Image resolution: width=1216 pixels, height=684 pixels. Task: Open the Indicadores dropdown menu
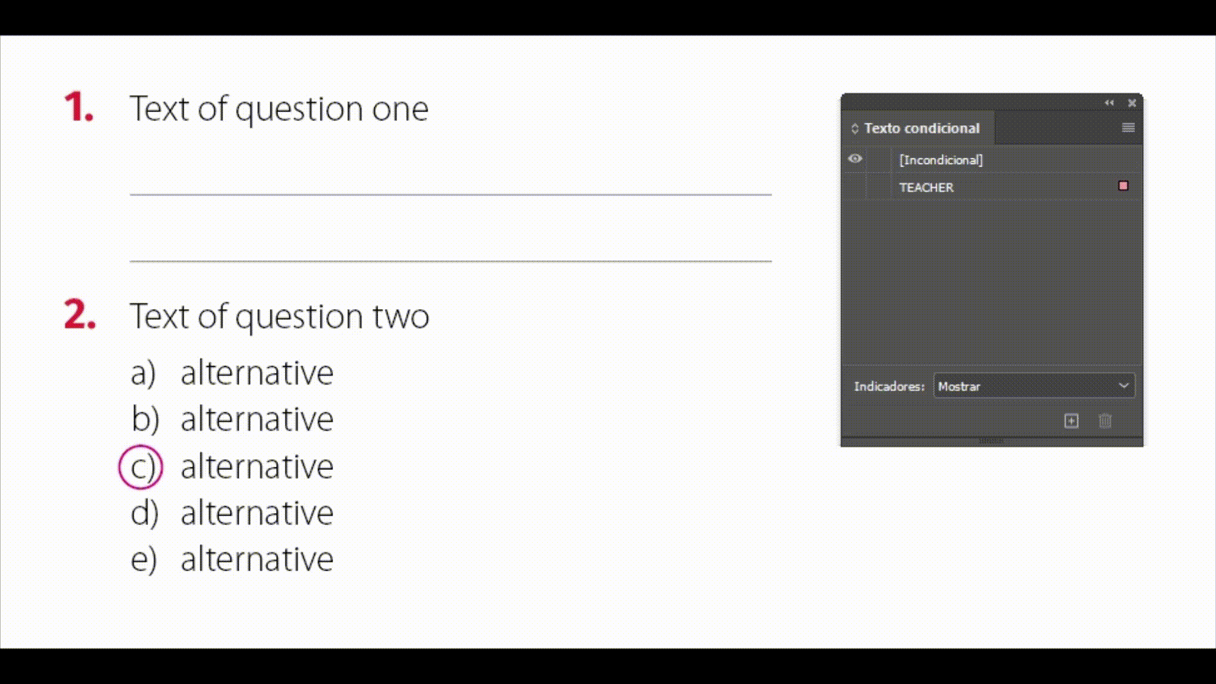1033,386
